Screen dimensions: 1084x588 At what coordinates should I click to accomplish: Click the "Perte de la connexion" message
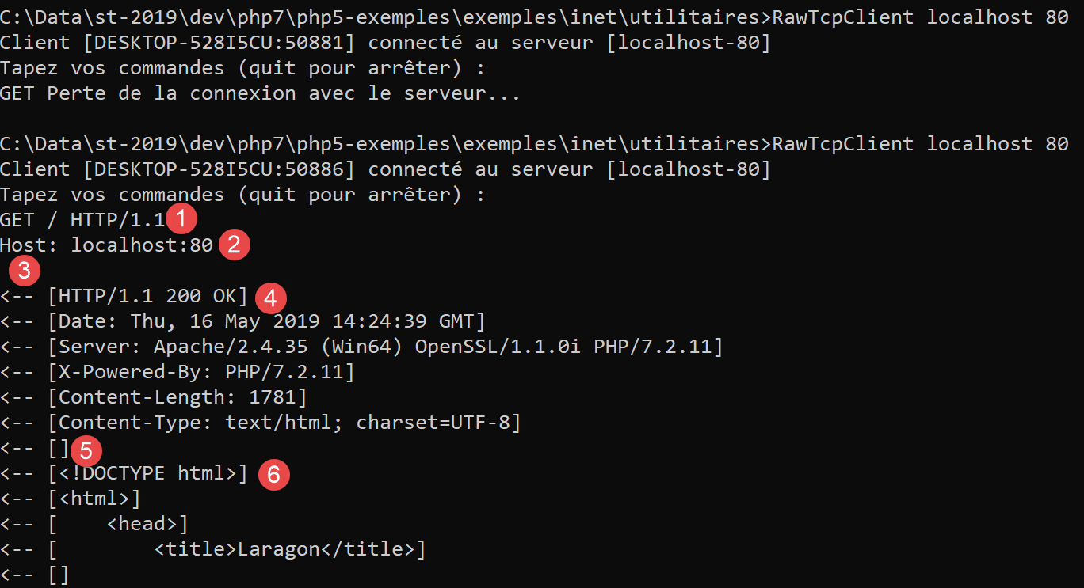(284, 93)
